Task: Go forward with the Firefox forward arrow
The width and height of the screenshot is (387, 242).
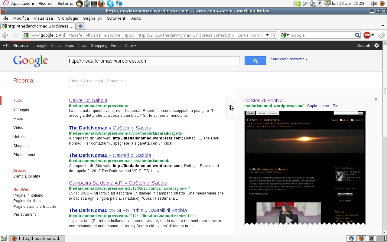Action: (15, 35)
